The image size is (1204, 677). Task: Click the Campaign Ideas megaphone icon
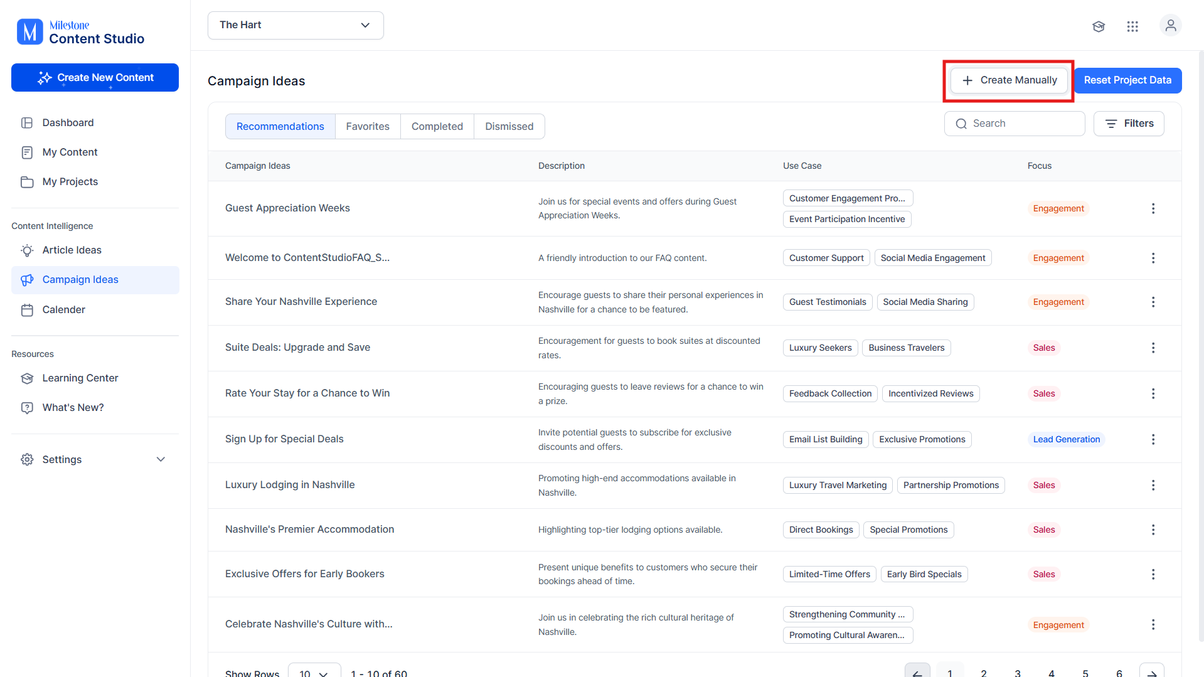pyautogui.click(x=27, y=280)
